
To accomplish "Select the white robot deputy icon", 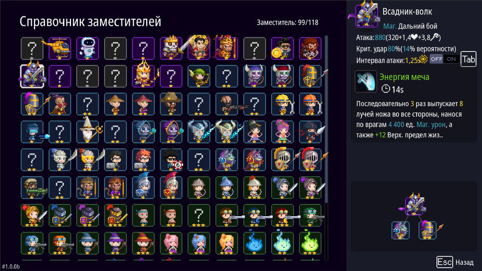I will (87, 48).
